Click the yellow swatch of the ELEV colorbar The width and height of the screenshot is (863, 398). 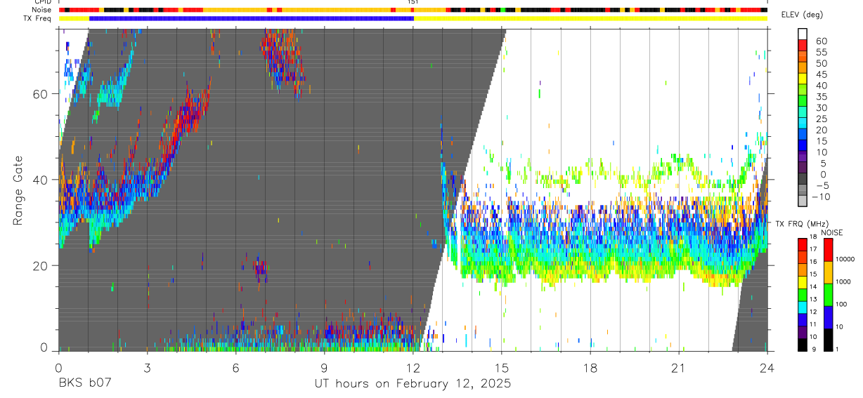click(x=803, y=79)
